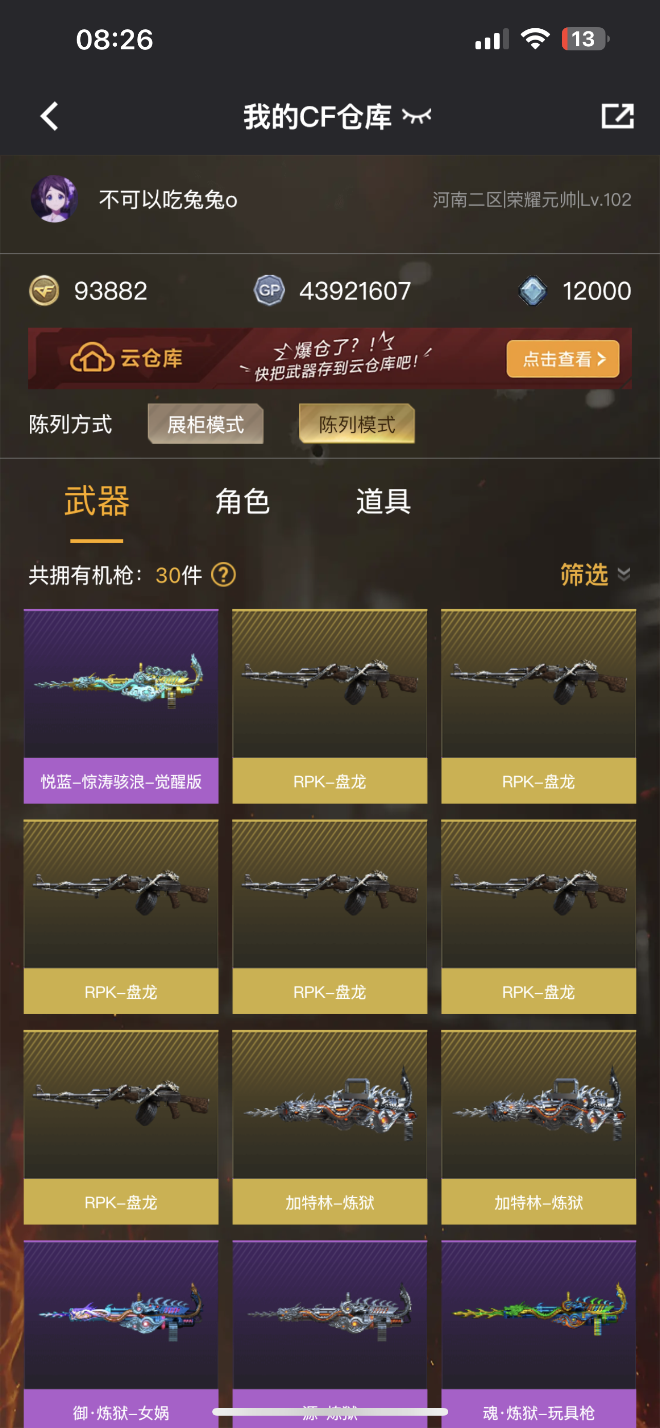Select the 武器 tab
660x1428 pixels.
coord(97,501)
